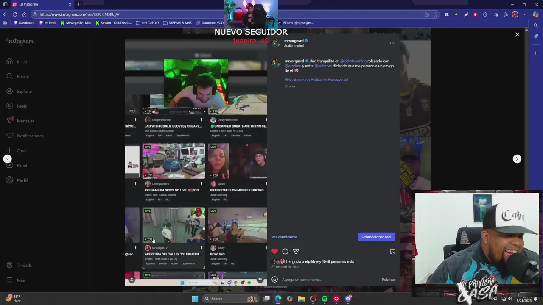Click Crear in Instagram sidebar
Viewport: 543px width, 305px height.
pos(17,151)
